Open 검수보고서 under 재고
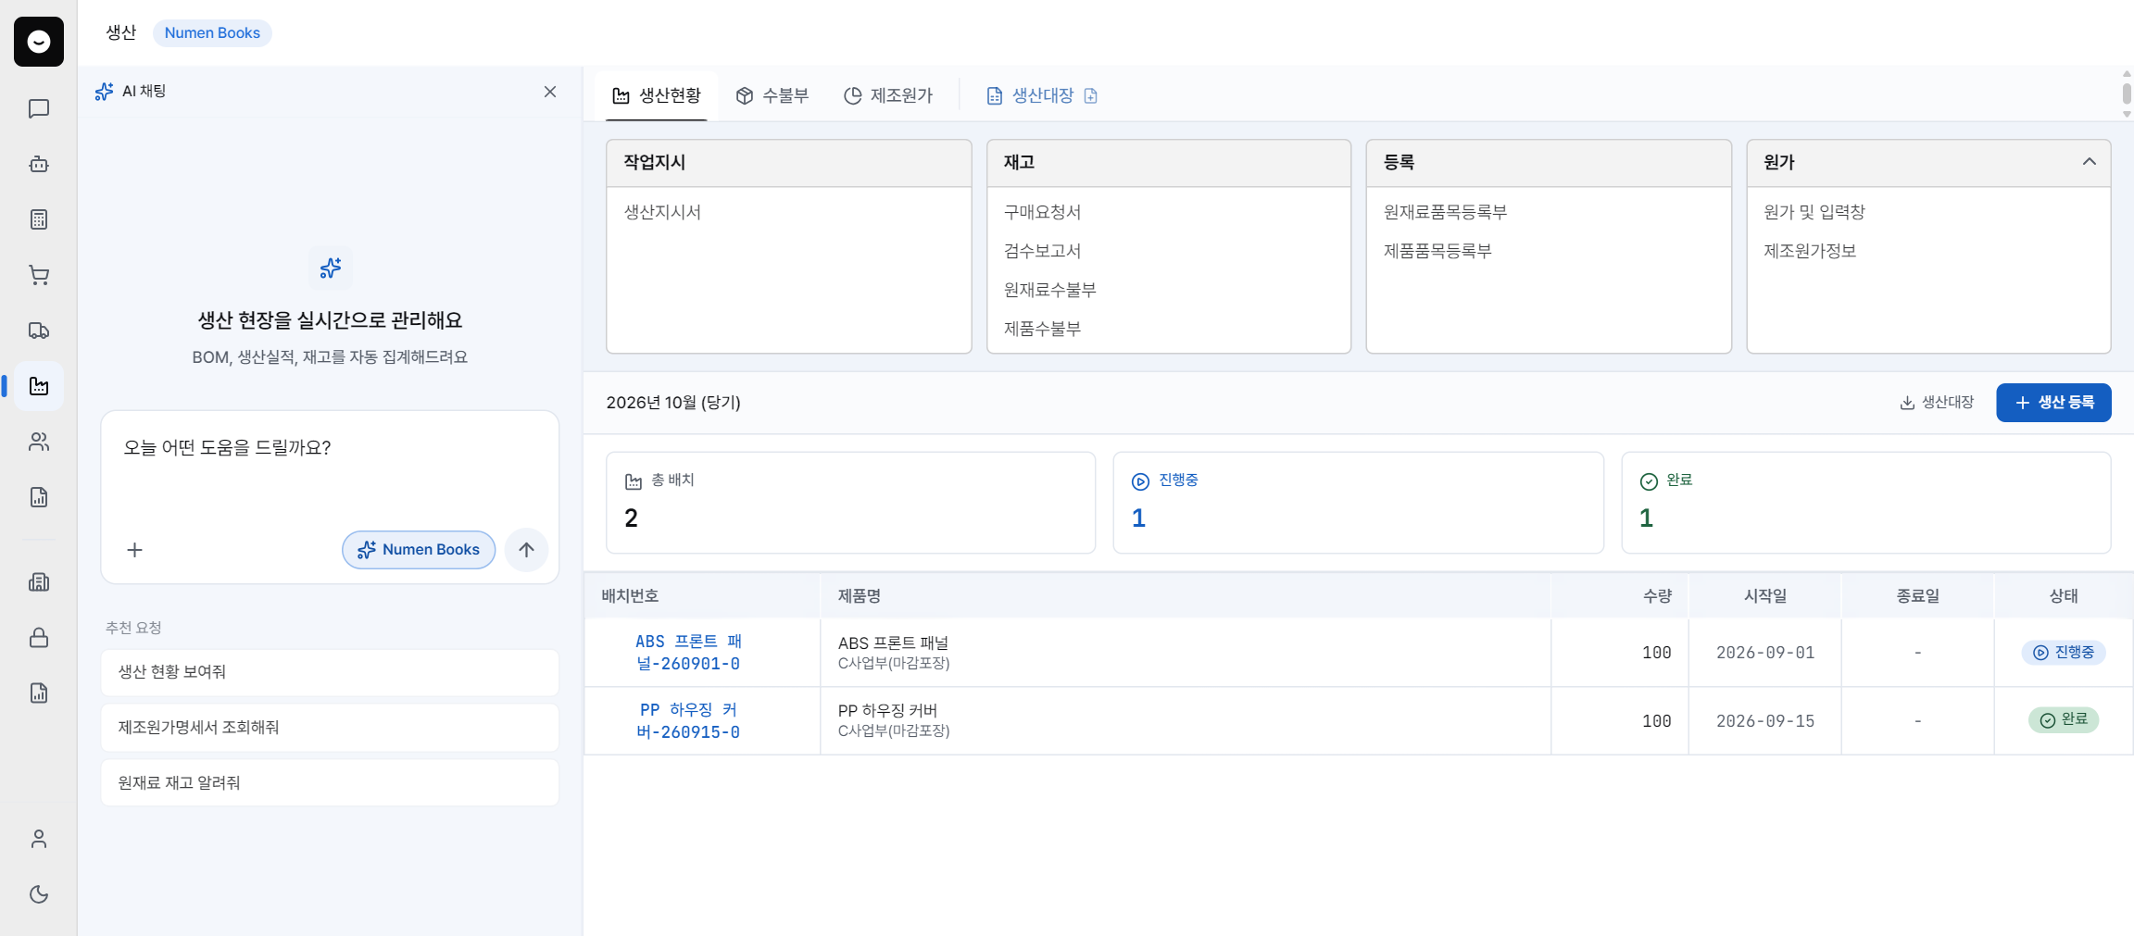Viewport: 2134px width, 936px height. [x=1042, y=251]
